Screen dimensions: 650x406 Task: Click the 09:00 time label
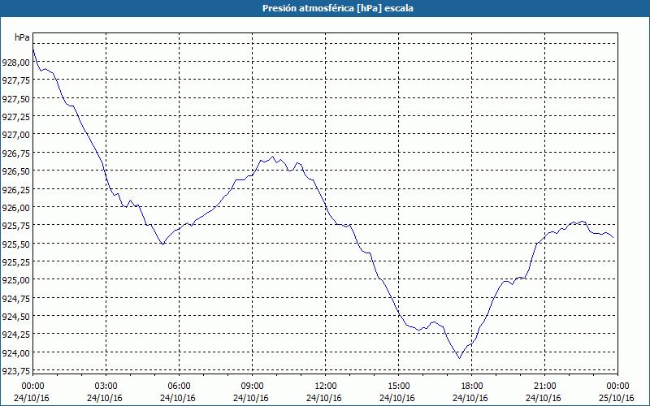[x=253, y=387]
